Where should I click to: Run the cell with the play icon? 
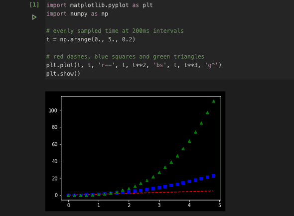click(x=34, y=17)
